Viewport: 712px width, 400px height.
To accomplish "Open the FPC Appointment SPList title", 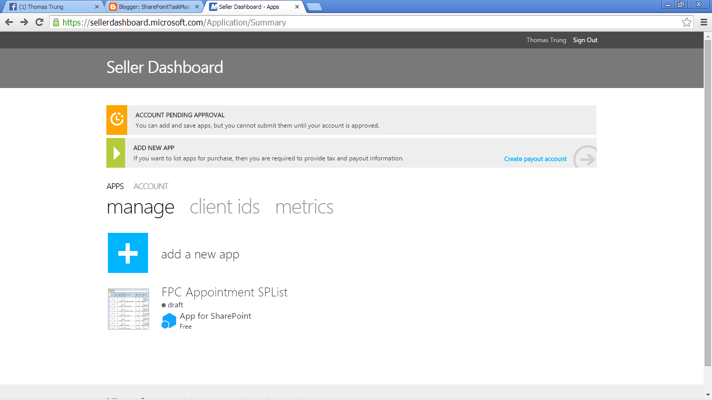I will click(225, 292).
